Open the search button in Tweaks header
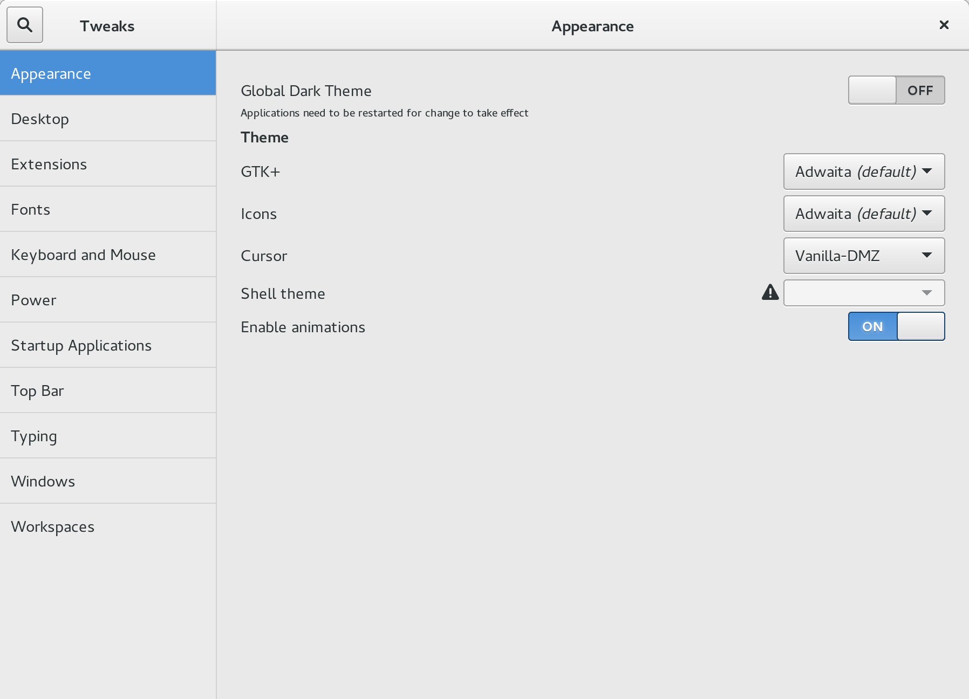 25,25
